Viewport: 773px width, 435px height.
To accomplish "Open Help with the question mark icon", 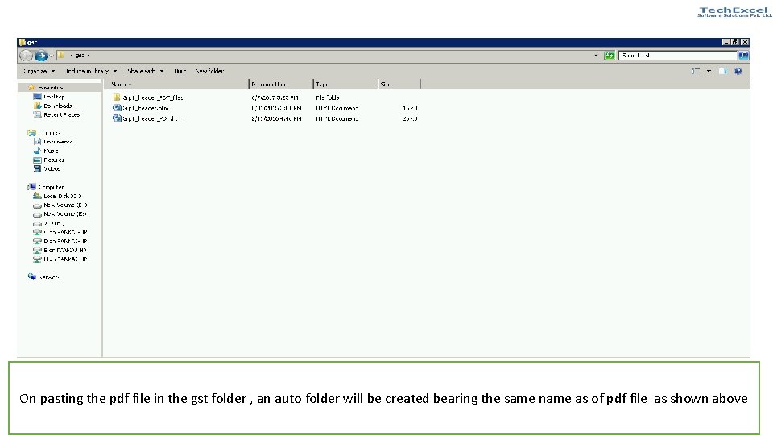I will click(x=738, y=71).
